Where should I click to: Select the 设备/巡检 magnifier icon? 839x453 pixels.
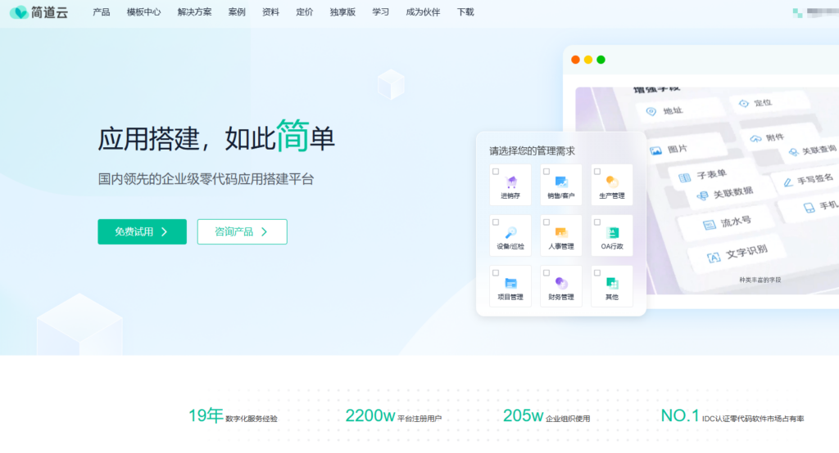tap(511, 232)
